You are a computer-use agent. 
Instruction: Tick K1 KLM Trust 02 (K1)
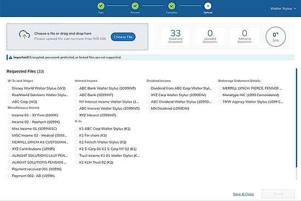point(77,162)
